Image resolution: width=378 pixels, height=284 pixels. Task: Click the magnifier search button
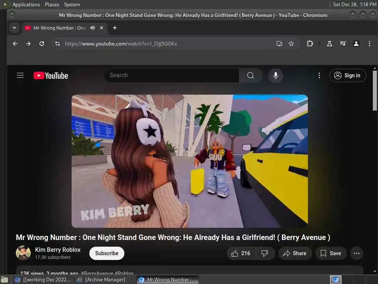tap(251, 75)
